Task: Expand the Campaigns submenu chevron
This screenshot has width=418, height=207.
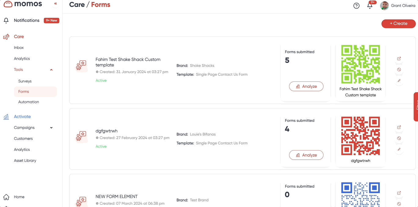Action: click(x=51, y=128)
